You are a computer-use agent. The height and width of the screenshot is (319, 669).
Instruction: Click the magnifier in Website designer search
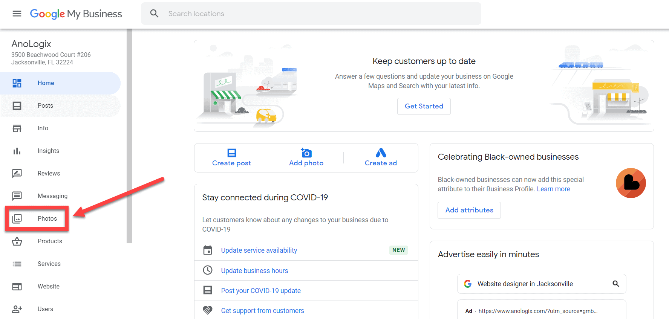click(x=615, y=284)
